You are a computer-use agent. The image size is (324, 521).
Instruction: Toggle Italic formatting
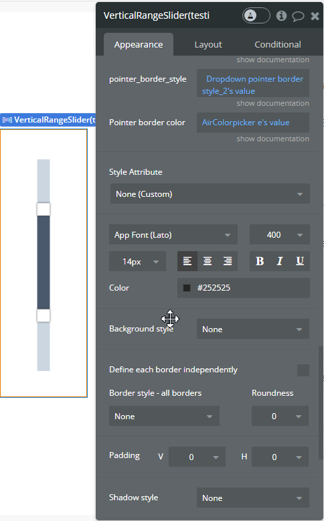point(280,261)
